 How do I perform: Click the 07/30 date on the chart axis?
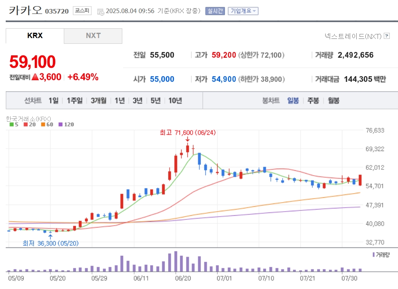(x=349, y=278)
